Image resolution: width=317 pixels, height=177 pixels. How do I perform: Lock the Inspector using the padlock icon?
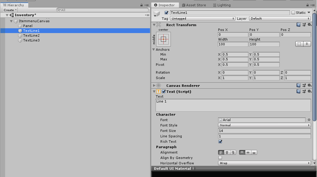click(x=308, y=5)
